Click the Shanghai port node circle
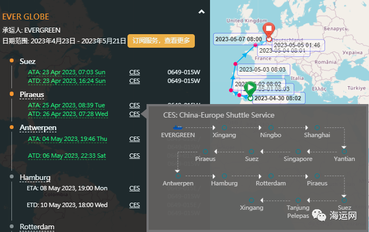The image size is (369, 232). pyautogui.click(x=317, y=127)
